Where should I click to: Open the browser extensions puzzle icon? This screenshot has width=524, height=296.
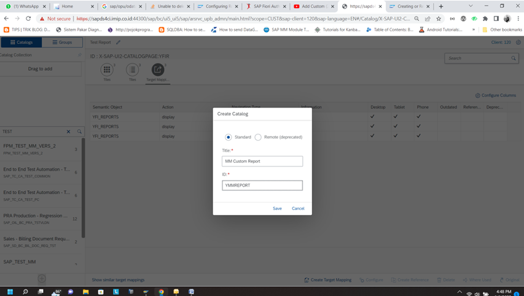pos(485,18)
